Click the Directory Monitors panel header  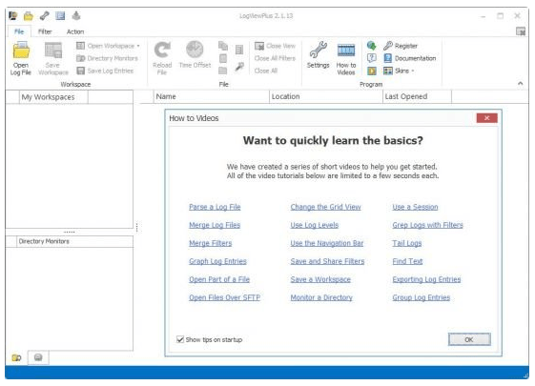pyautogui.click(x=74, y=241)
